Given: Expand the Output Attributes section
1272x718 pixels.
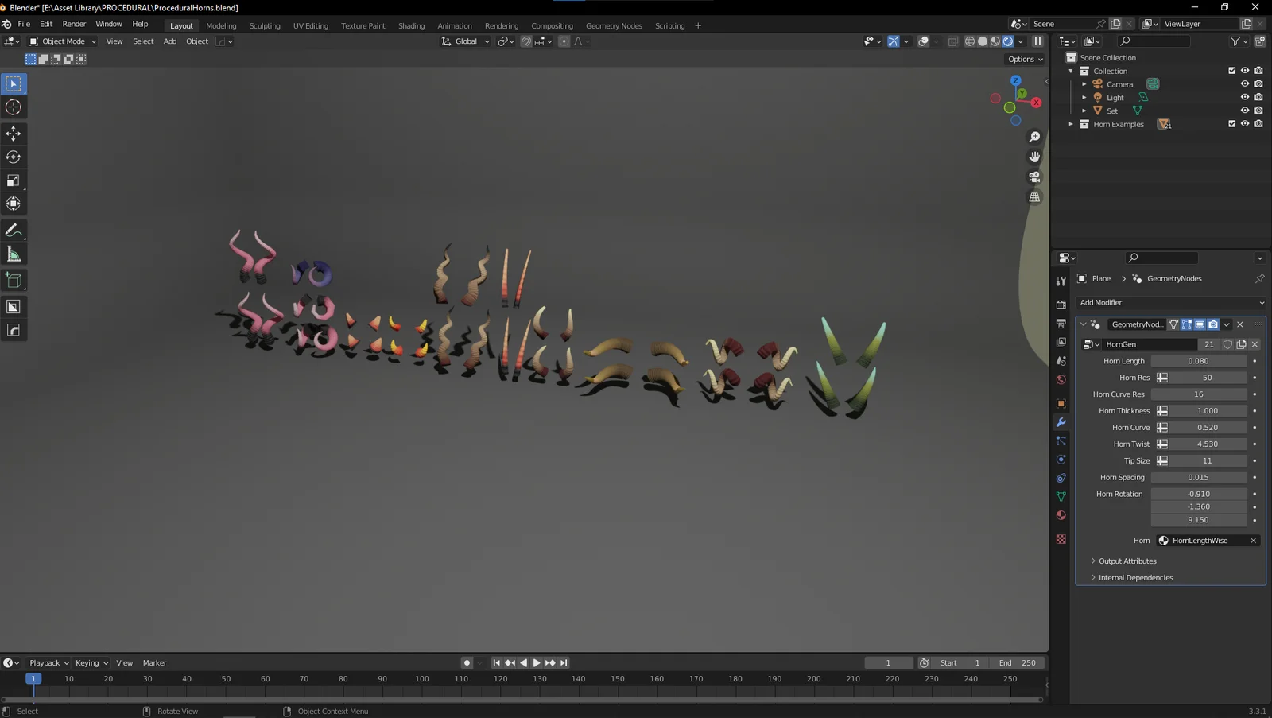Looking at the screenshot, I should (x=1123, y=561).
